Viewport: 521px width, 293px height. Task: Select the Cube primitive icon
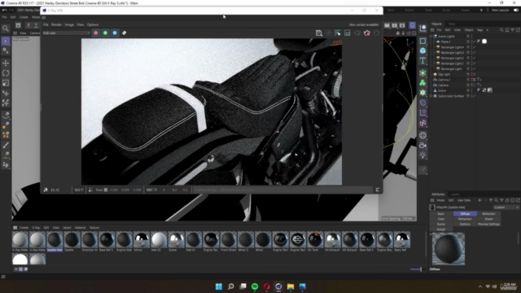point(422,50)
